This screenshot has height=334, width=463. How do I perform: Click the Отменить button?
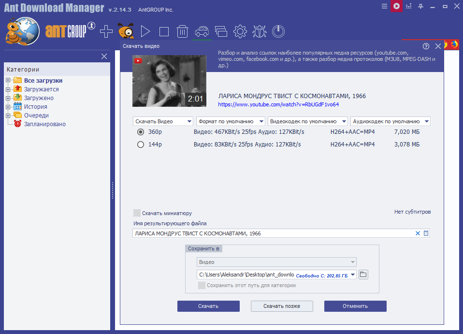click(355, 306)
